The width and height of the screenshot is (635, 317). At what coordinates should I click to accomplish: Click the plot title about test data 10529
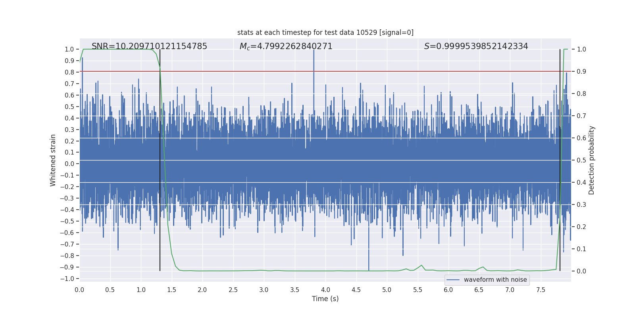pyautogui.click(x=325, y=32)
